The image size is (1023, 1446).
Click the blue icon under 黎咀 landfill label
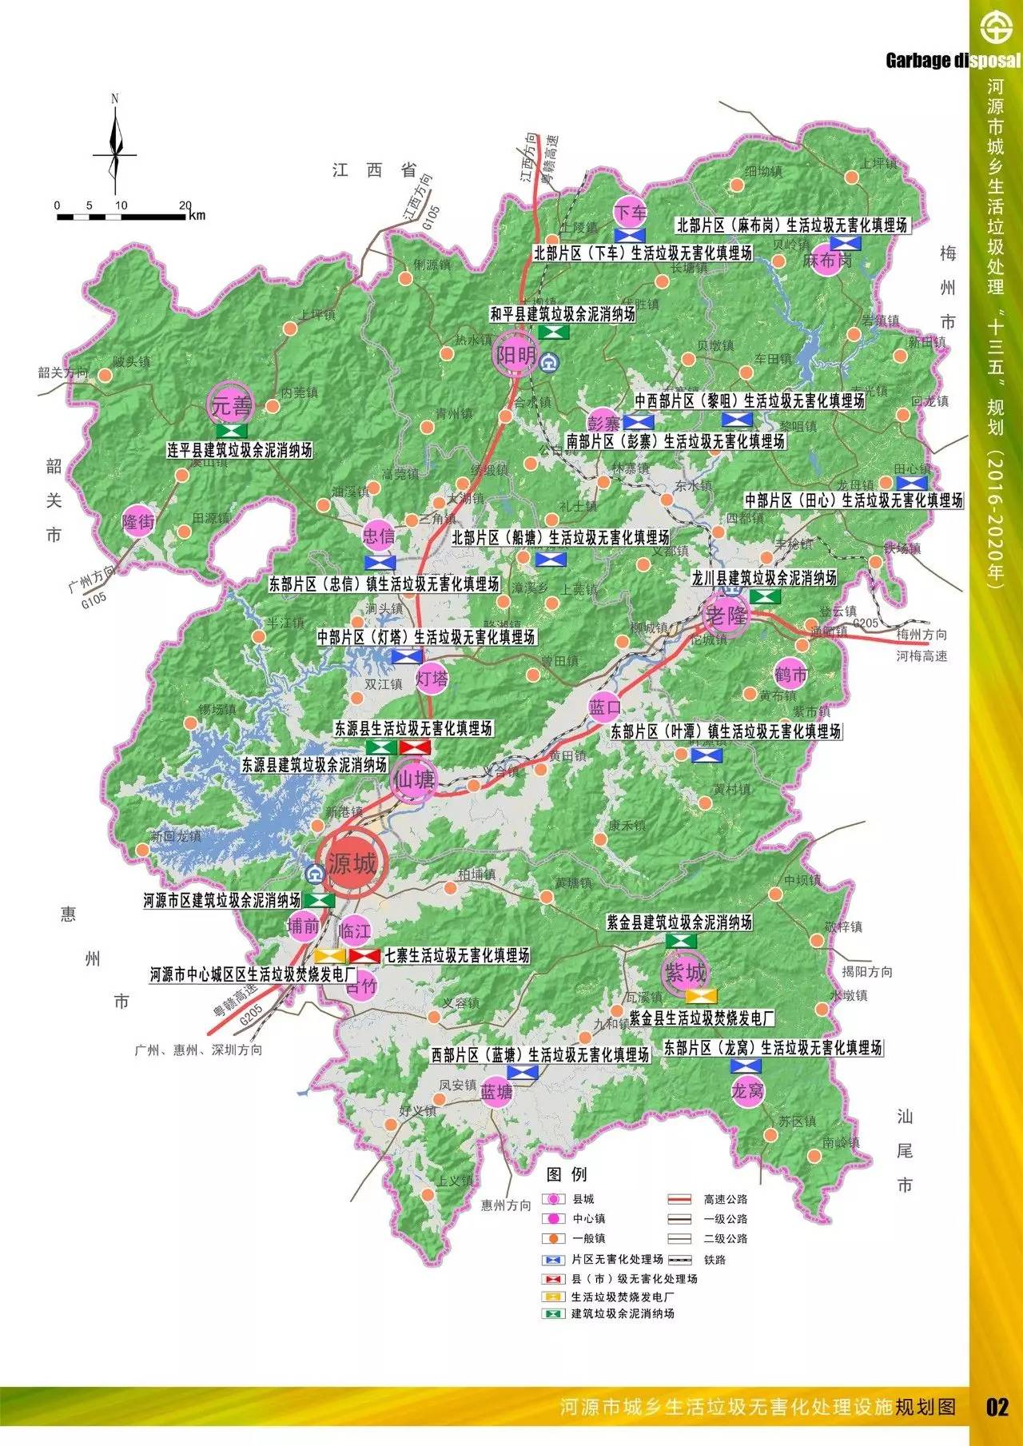pos(737,420)
